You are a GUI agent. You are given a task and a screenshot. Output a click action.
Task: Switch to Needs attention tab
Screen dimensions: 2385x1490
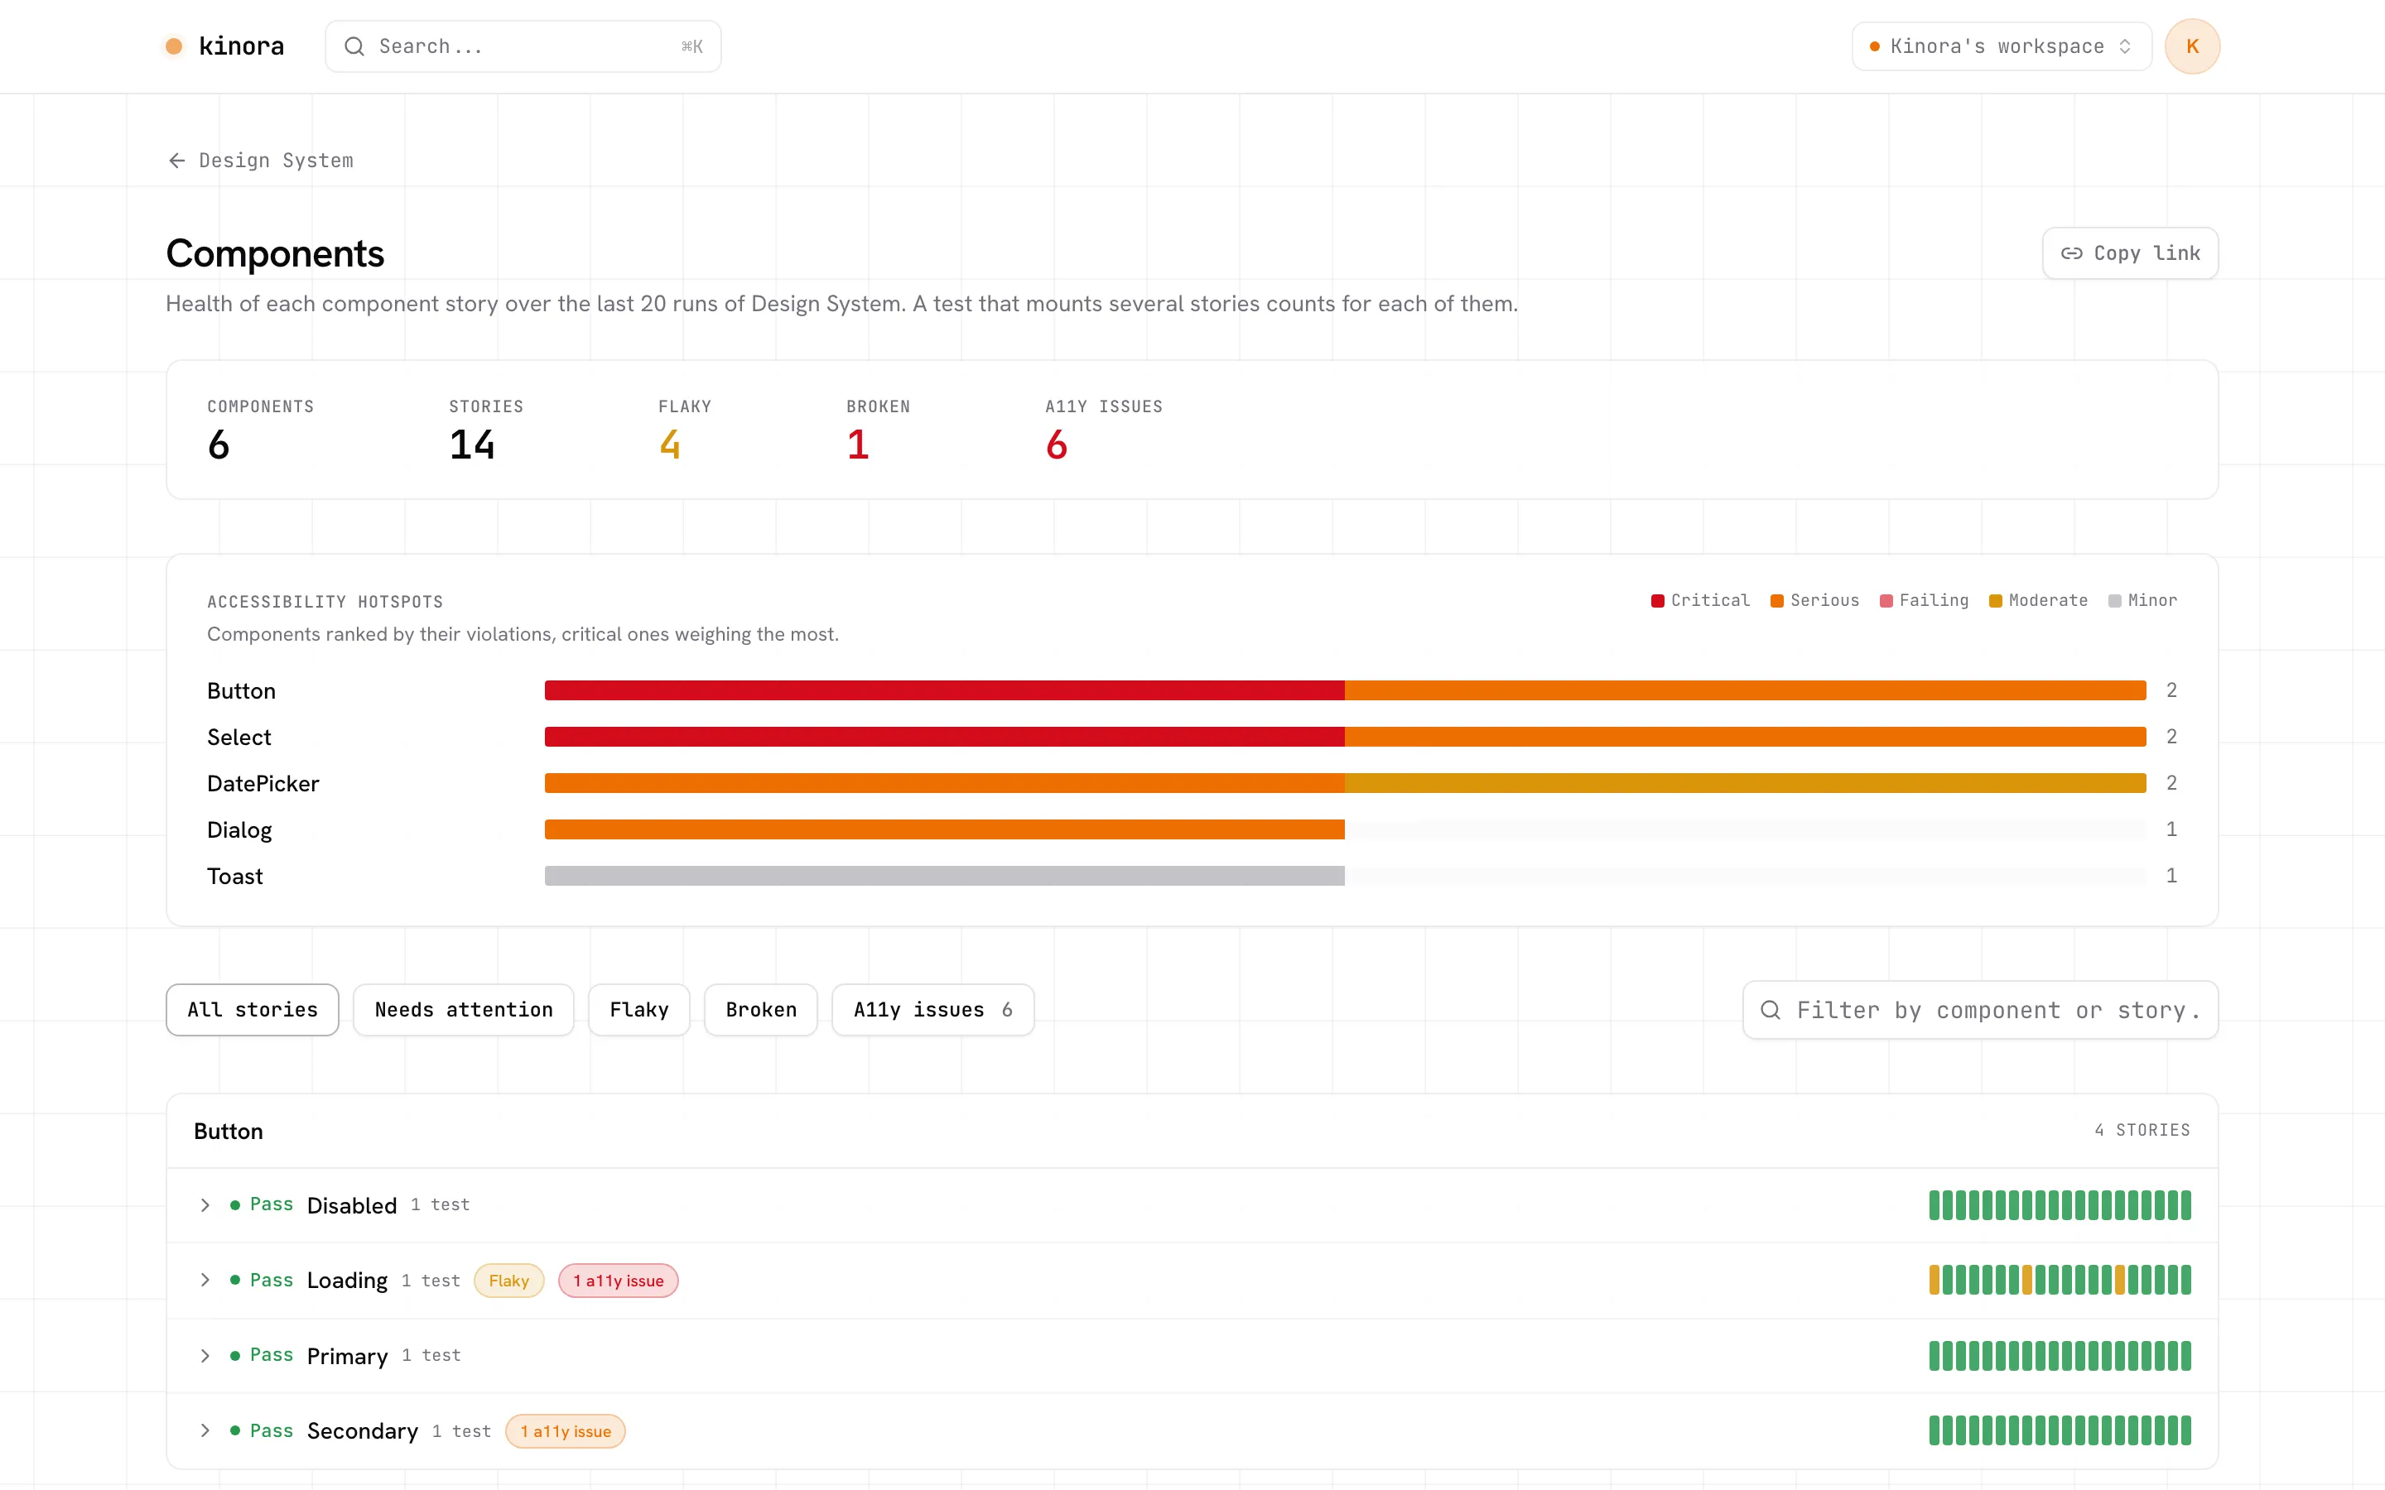(463, 1010)
